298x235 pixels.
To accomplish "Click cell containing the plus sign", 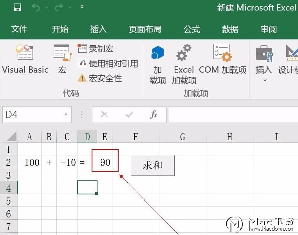I will coord(49,162).
